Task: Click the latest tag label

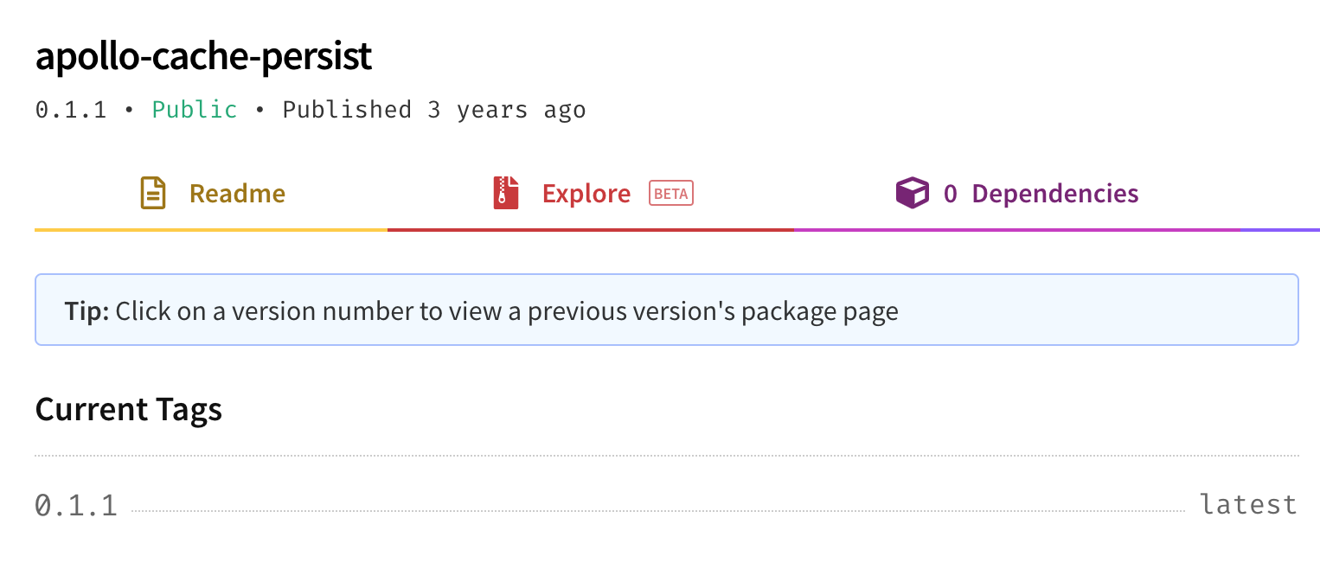Action: [x=1249, y=504]
